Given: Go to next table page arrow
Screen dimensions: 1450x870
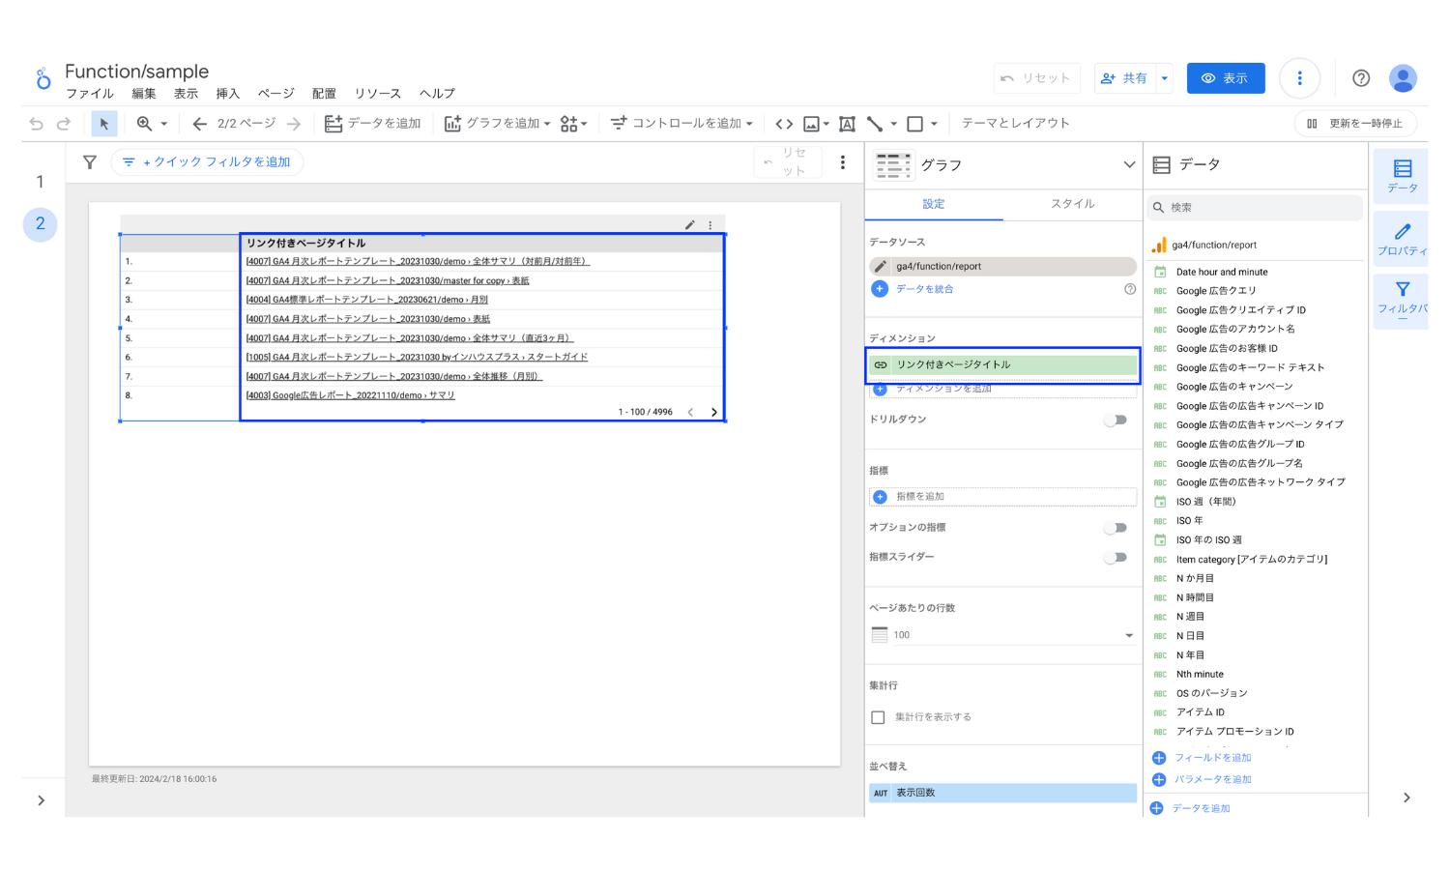Looking at the screenshot, I should pos(714,412).
